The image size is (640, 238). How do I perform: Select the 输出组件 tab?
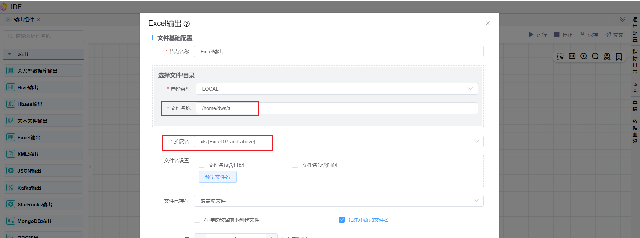pyautogui.click(x=24, y=20)
